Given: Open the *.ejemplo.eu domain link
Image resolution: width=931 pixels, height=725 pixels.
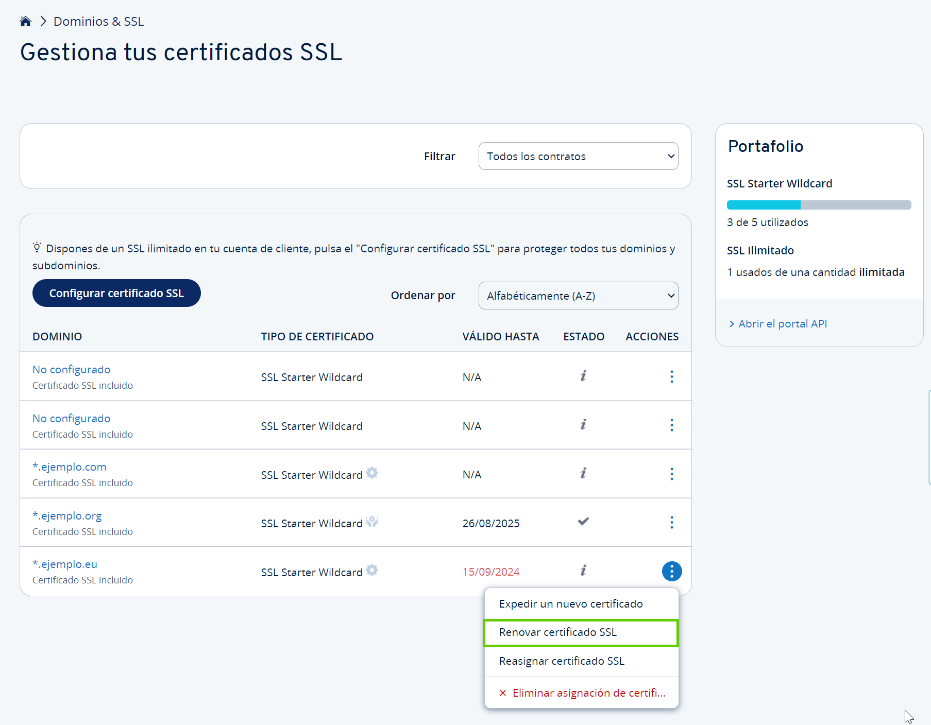Looking at the screenshot, I should (65, 564).
